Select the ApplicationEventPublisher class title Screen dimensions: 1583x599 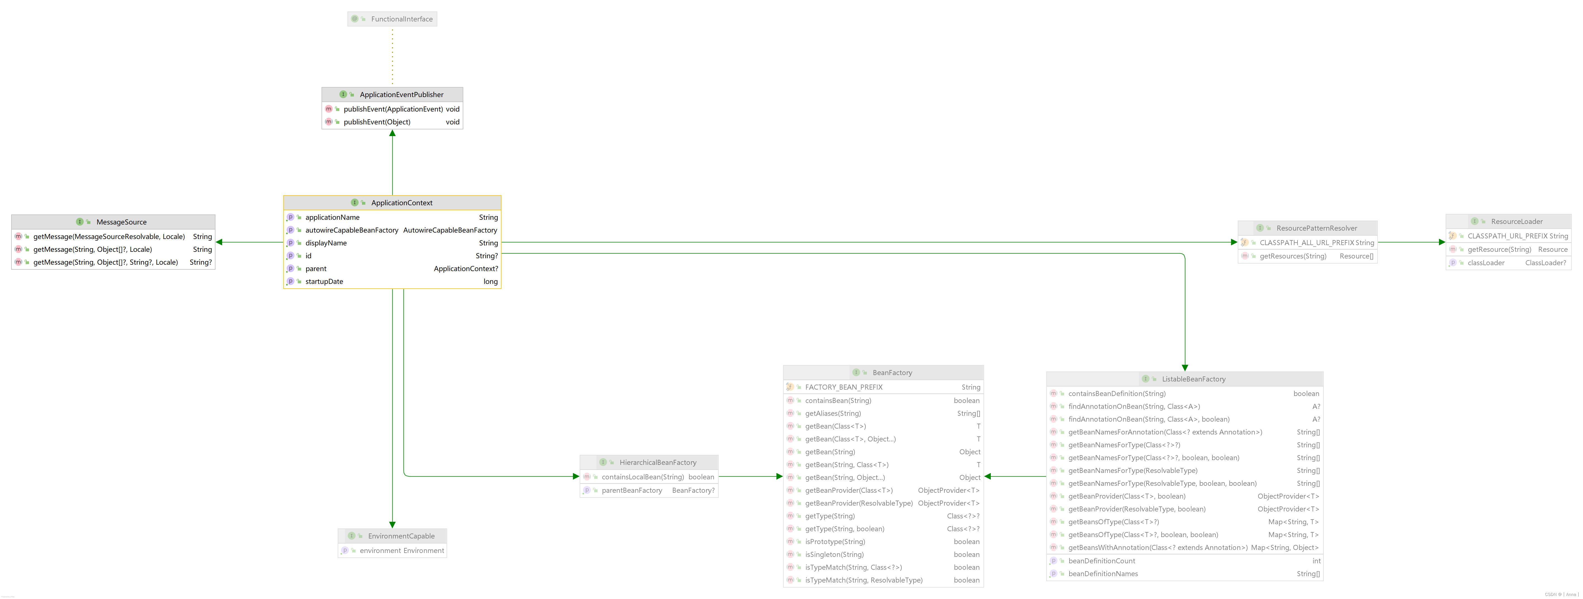point(401,95)
